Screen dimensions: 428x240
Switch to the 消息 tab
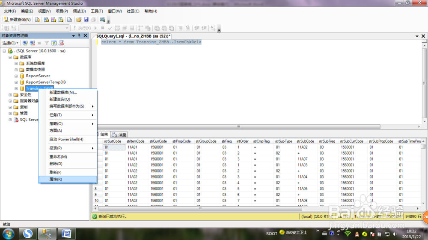pos(119,135)
